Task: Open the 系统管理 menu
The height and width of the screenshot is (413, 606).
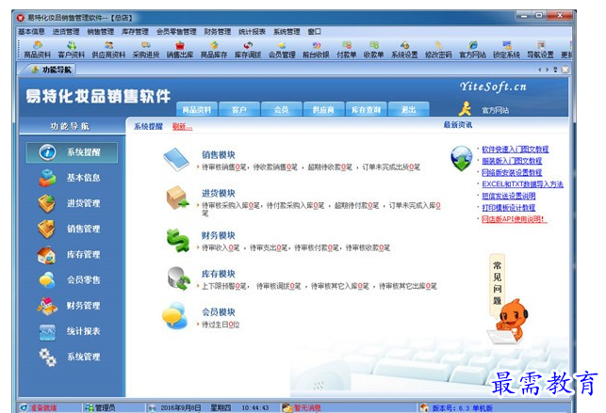Action: (287, 32)
